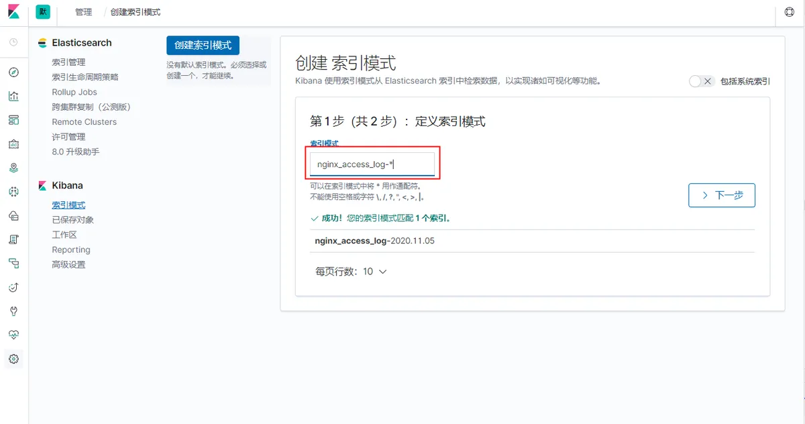Open the Maps sidebar icon
This screenshot has width=805, height=424.
[x=13, y=168]
